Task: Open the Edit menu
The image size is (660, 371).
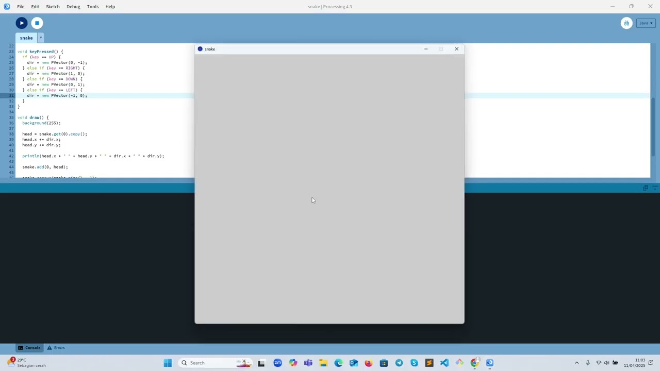Action: [35, 7]
